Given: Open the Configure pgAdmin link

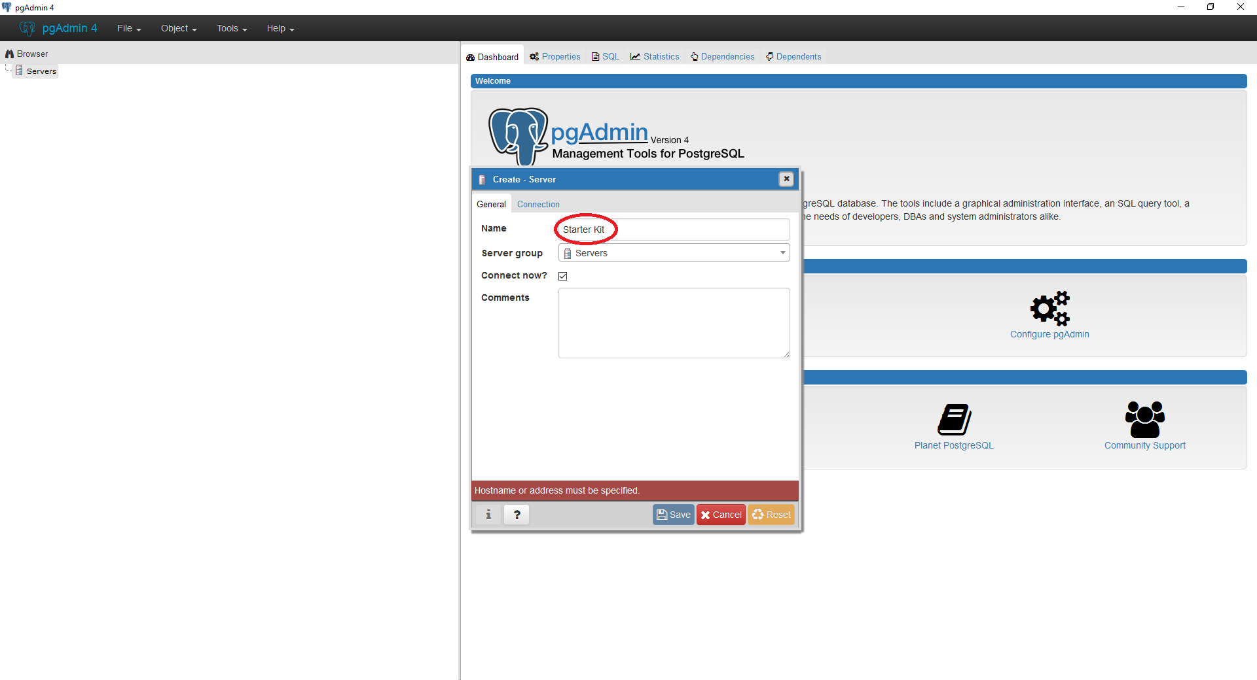Looking at the screenshot, I should click(x=1049, y=334).
